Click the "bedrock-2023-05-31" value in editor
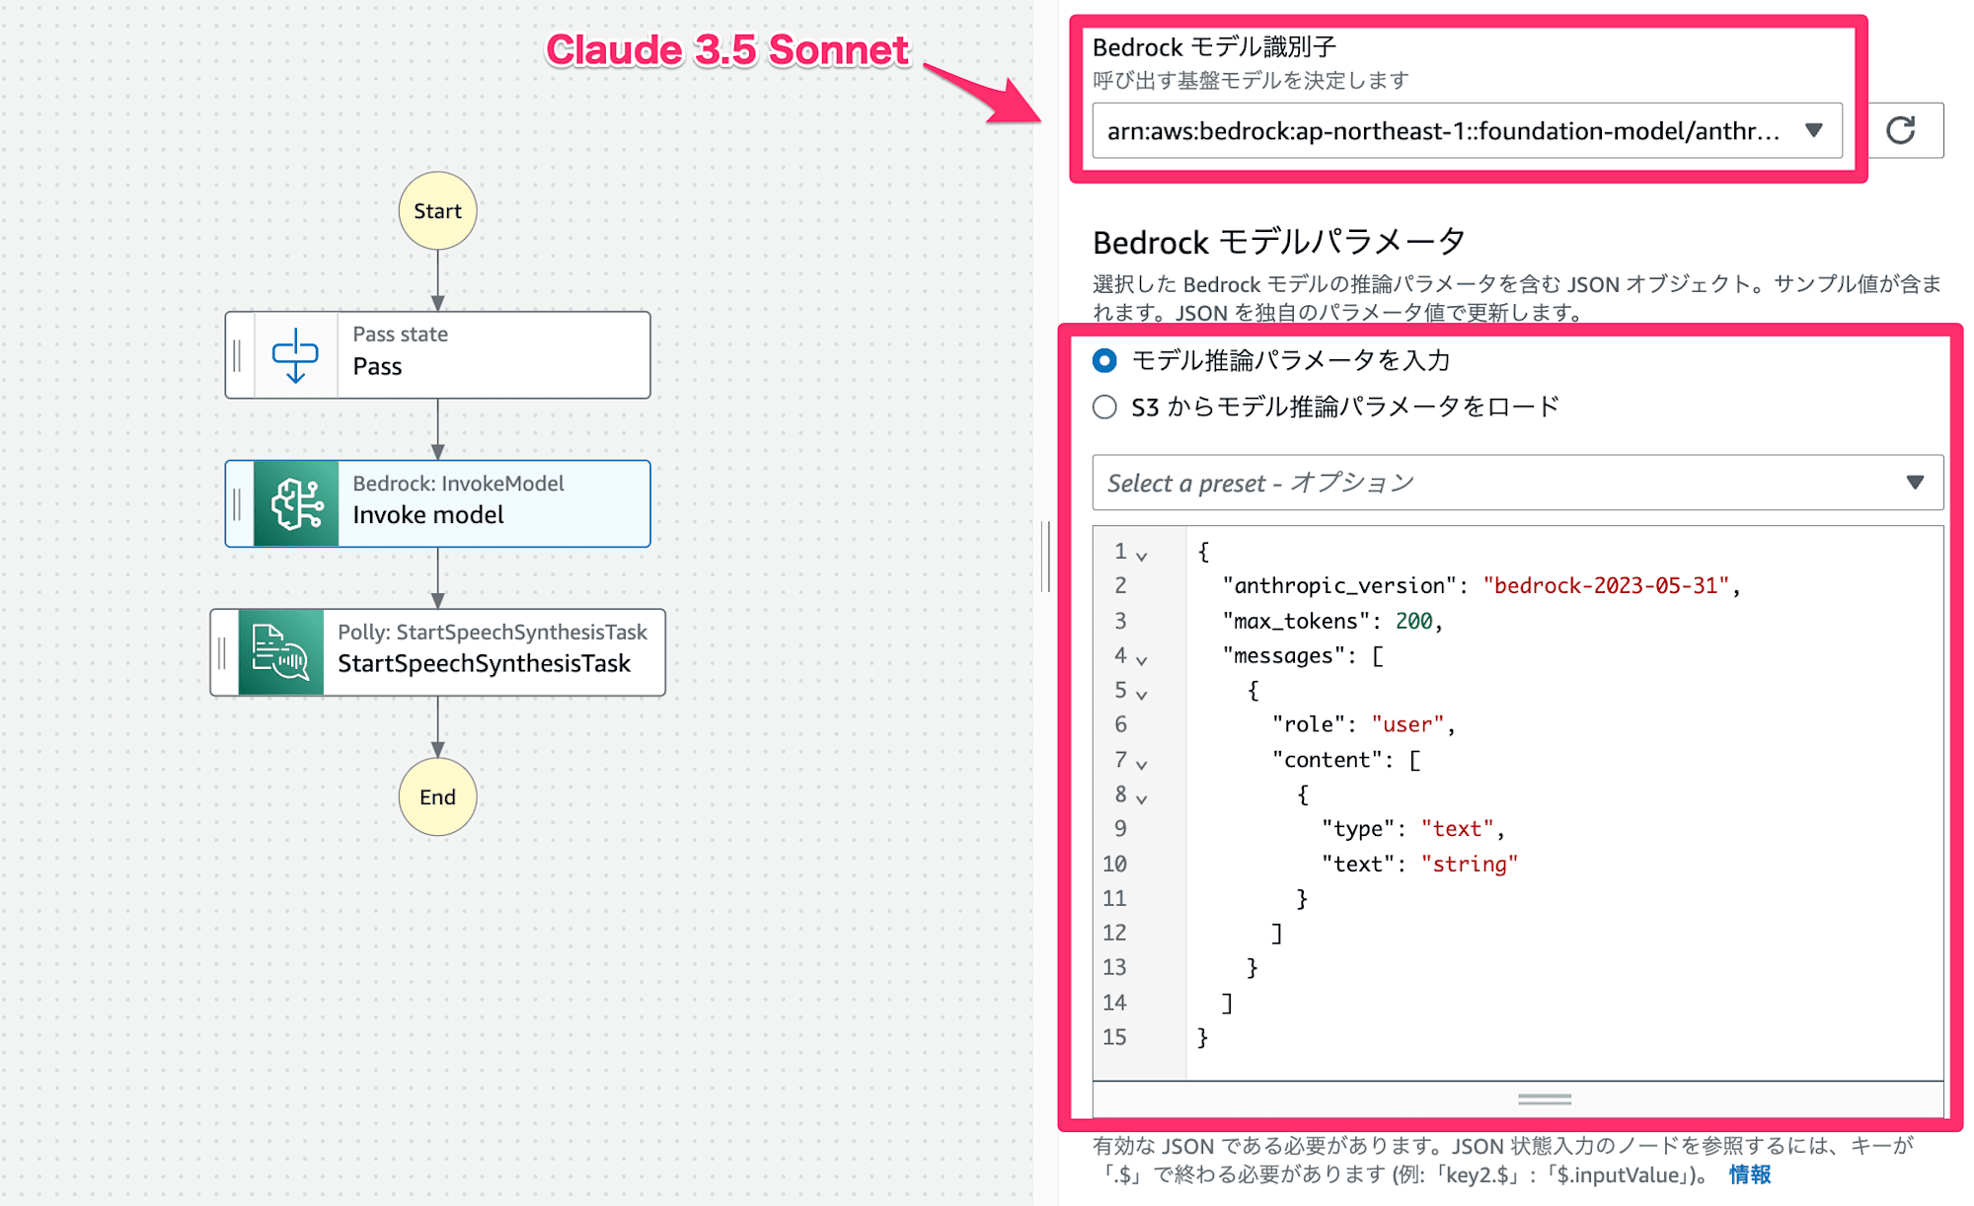The width and height of the screenshot is (1974, 1206). tap(1606, 585)
